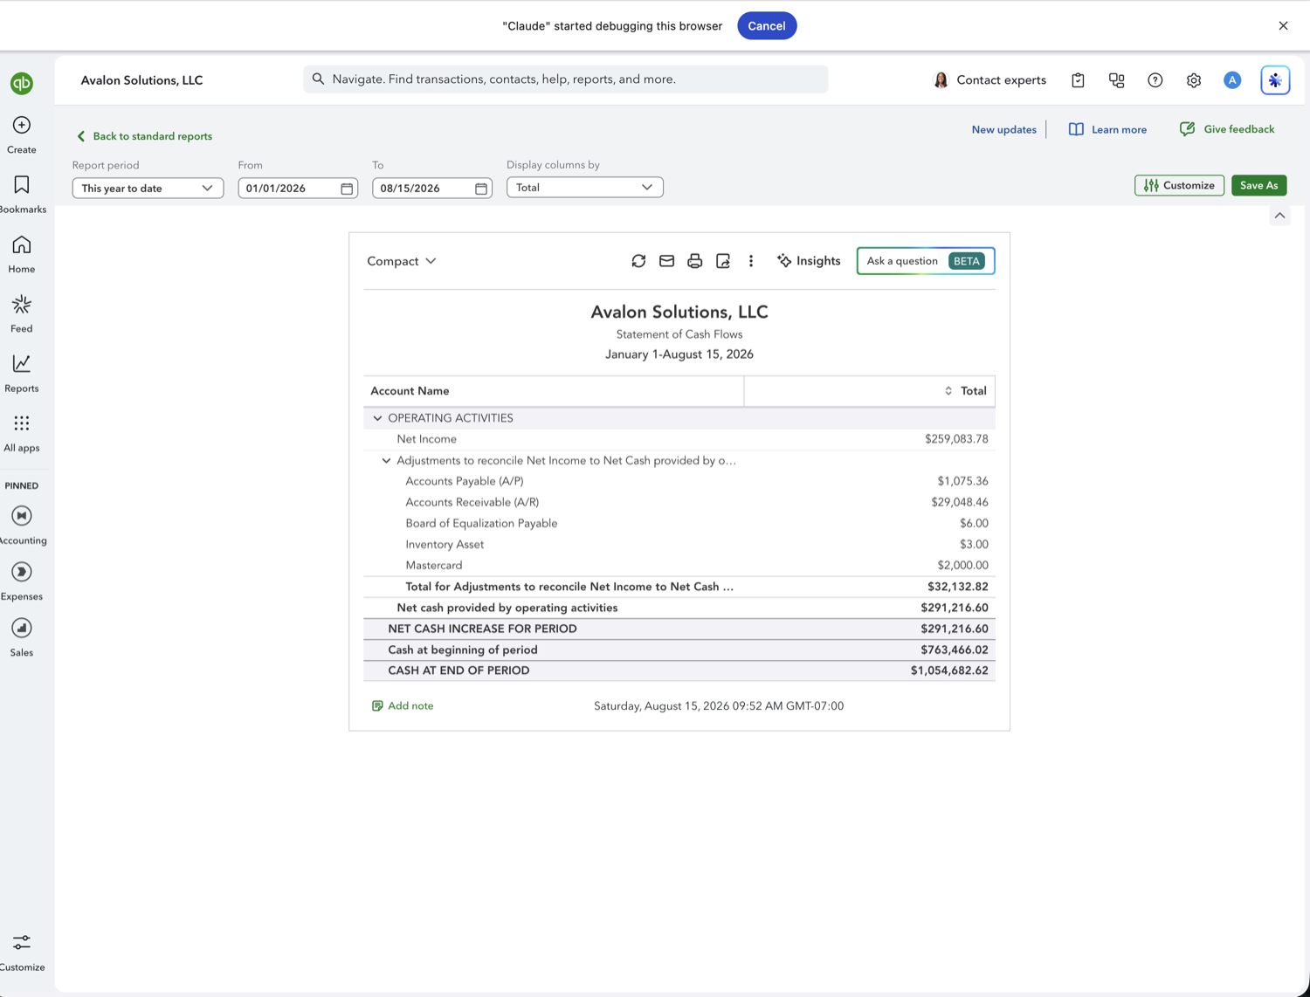1310x997 pixels.
Task: Open the screens icon next to clipboard
Action: point(1117,80)
